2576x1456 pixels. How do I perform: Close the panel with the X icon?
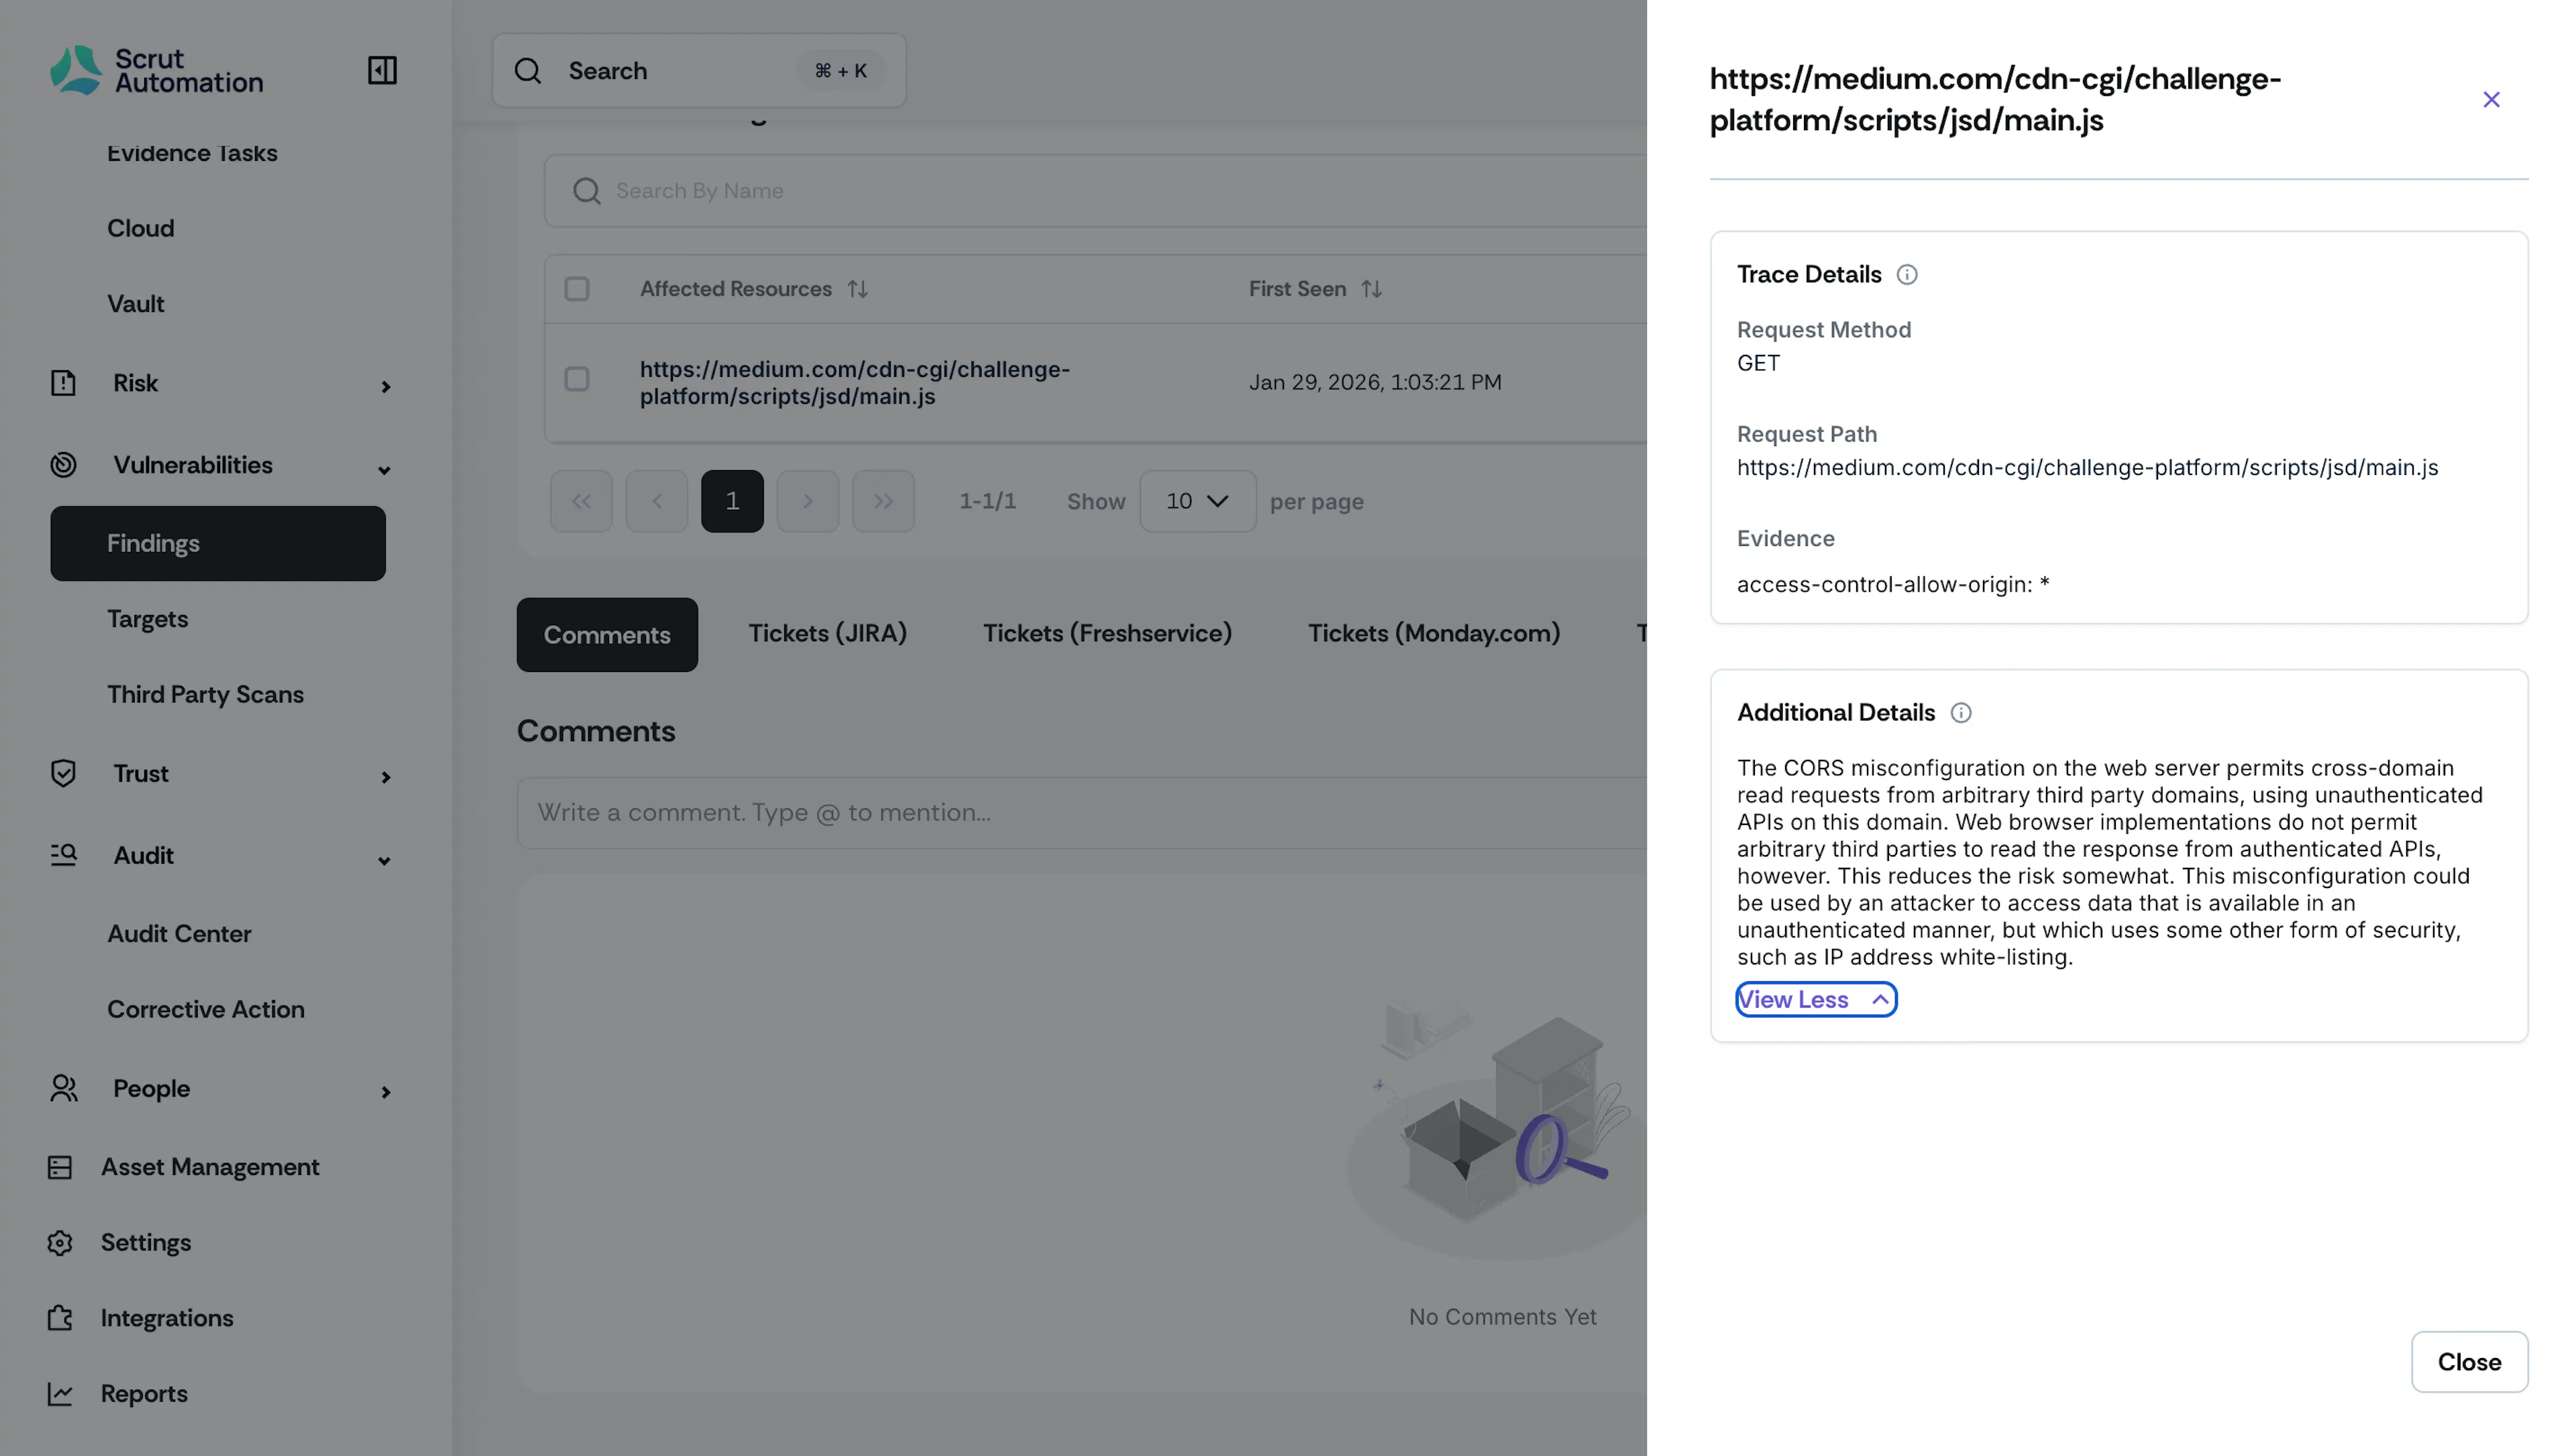coord(2491,99)
